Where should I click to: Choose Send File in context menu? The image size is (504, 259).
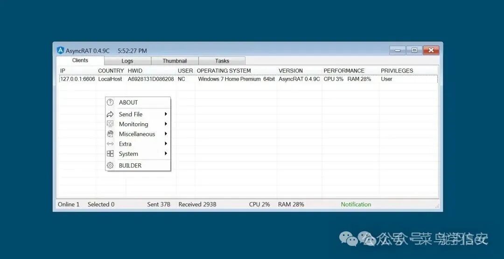coord(138,114)
